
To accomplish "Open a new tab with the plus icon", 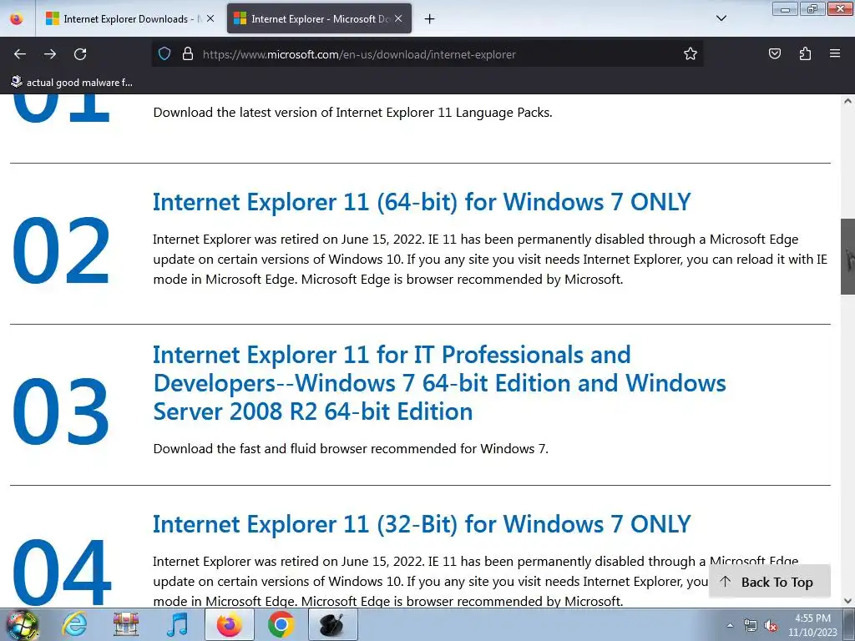I will coord(430,19).
